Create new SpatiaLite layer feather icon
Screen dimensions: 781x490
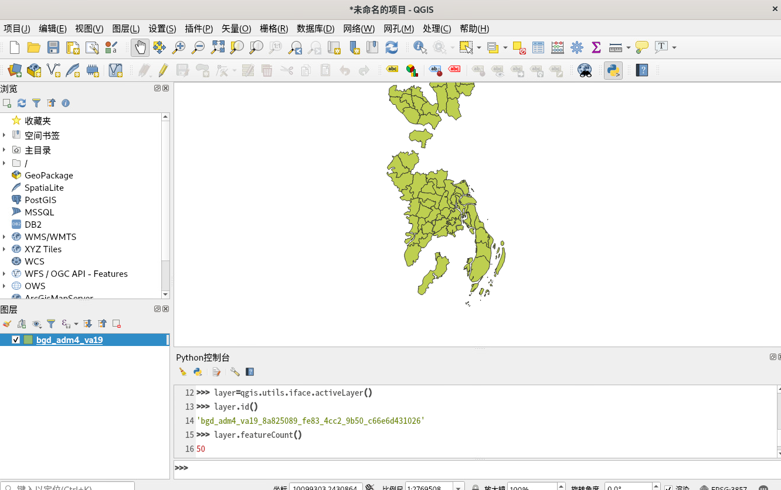coord(73,71)
